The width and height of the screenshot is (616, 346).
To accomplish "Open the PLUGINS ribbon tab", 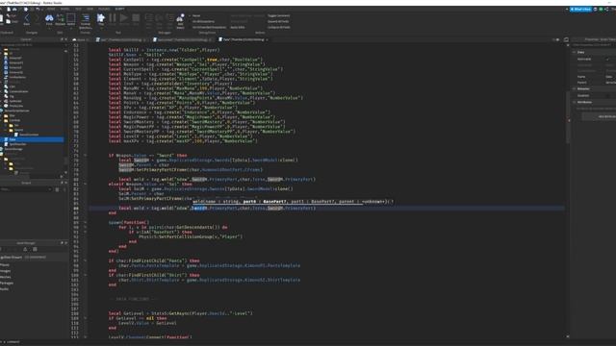I will (x=104, y=9).
